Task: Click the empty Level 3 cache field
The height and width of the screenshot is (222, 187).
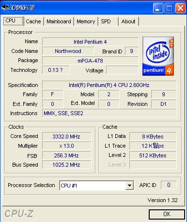Action: pyautogui.click(x=153, y=165)
